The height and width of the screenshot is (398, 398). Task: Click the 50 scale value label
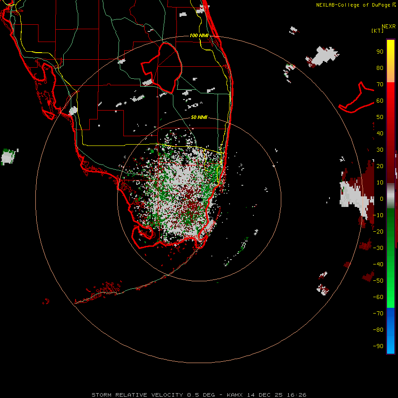pos(380,117)
